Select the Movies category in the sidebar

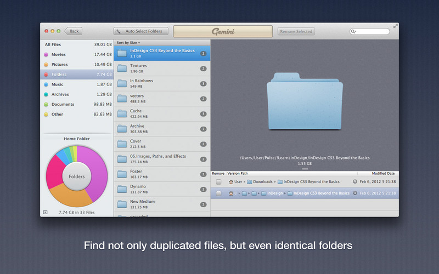[x=58, y=55]
